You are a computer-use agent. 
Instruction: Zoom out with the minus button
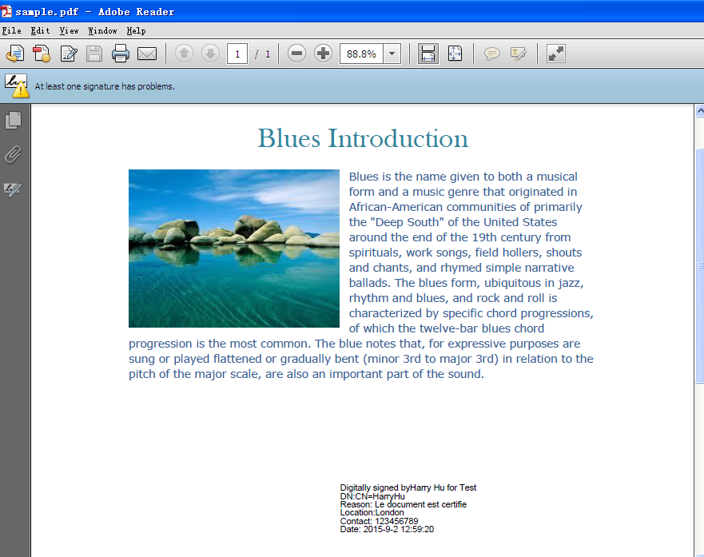[x=296, y=54]
